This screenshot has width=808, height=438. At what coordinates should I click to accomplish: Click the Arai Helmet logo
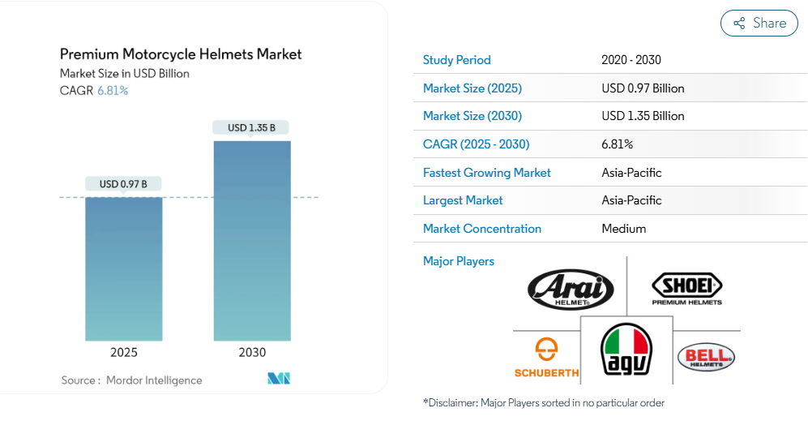[x=571, y=290]
